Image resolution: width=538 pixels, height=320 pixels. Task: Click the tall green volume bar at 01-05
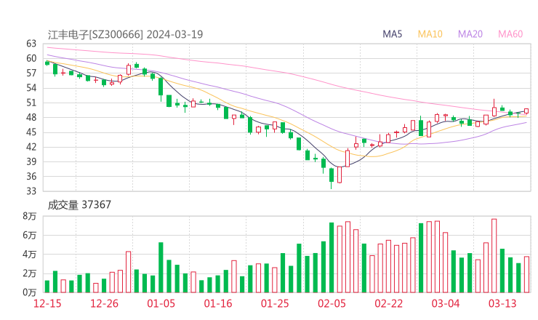(161, 268)
